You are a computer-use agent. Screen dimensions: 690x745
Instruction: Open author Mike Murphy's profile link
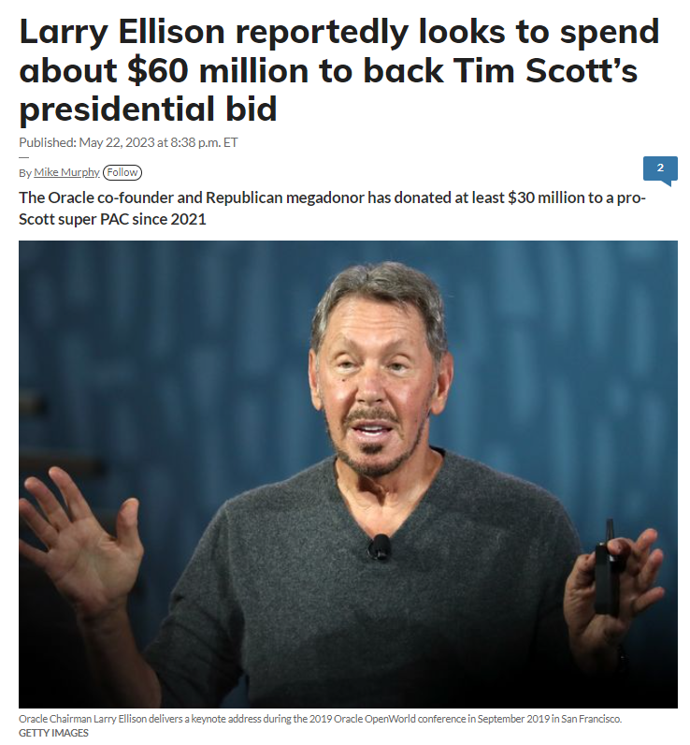pyautogui.click(x=66, y=172)
